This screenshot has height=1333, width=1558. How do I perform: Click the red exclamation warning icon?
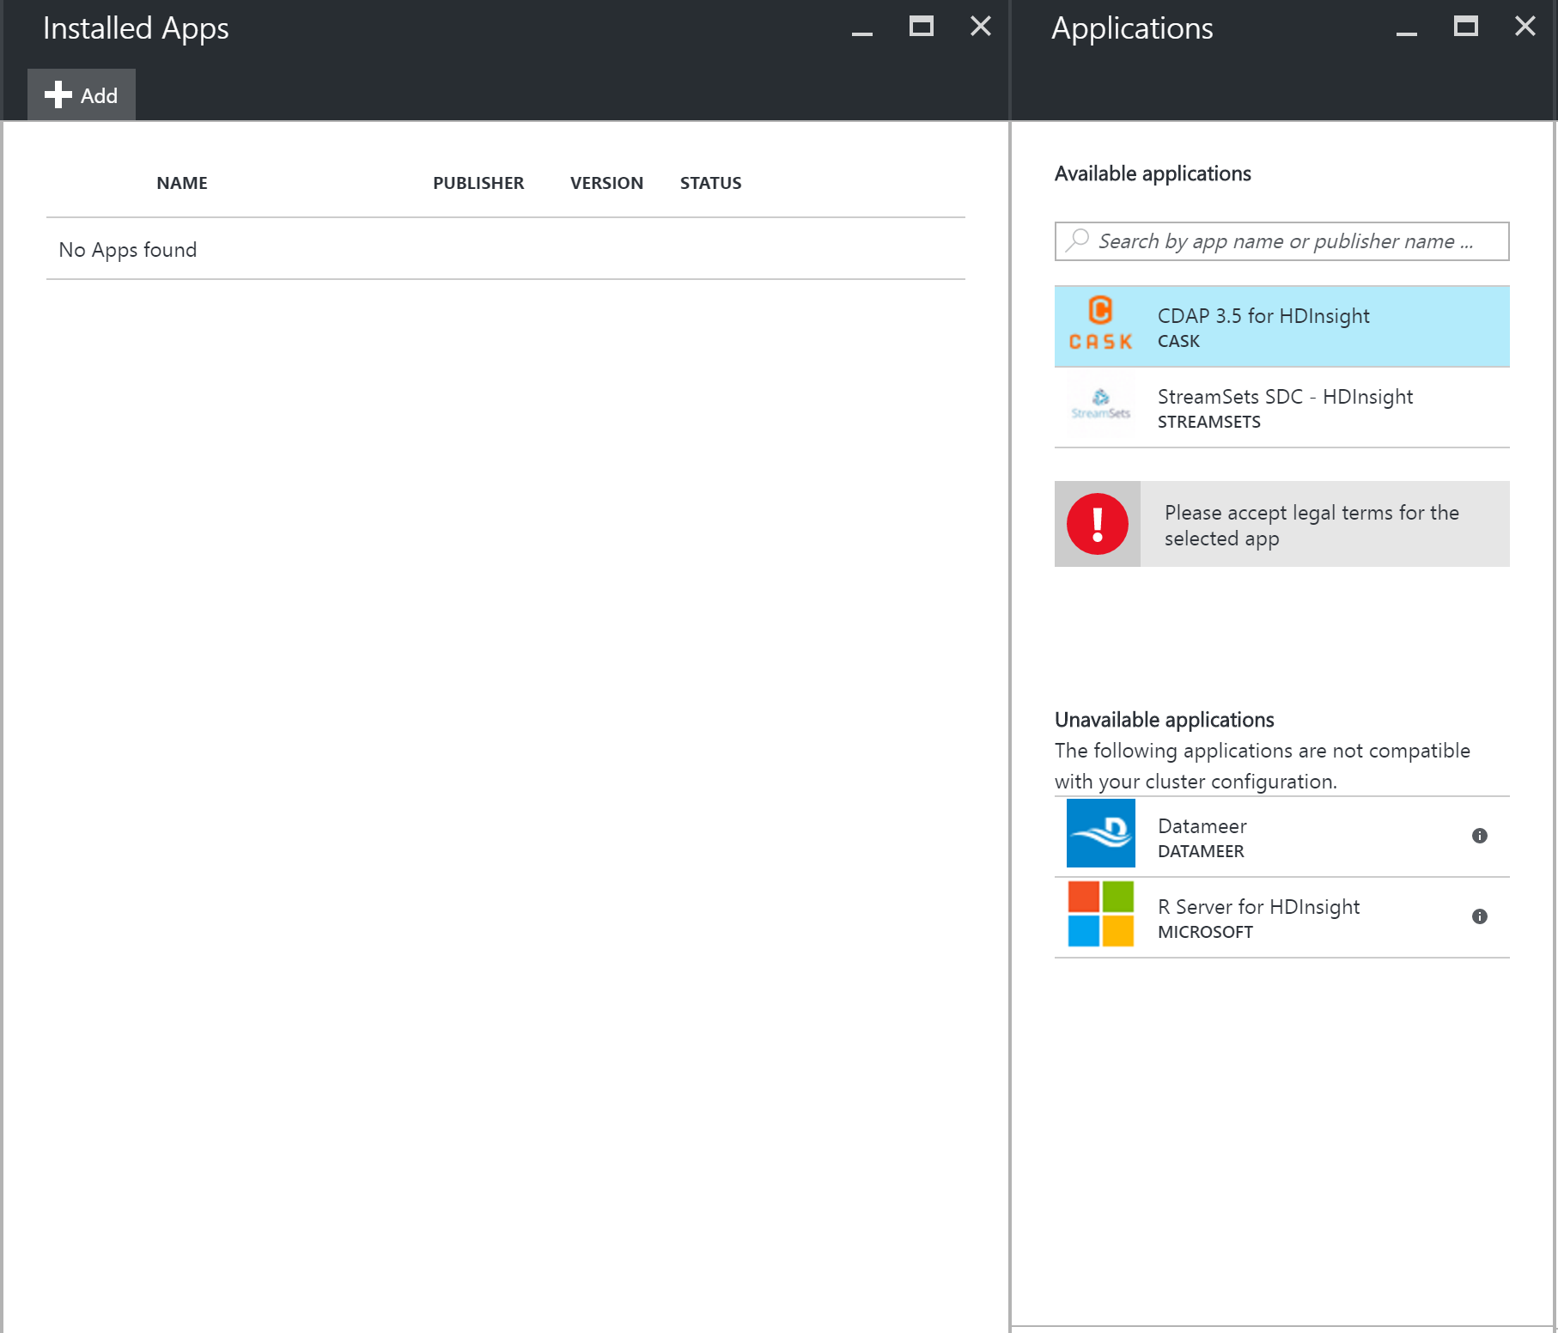point(1098,524)
